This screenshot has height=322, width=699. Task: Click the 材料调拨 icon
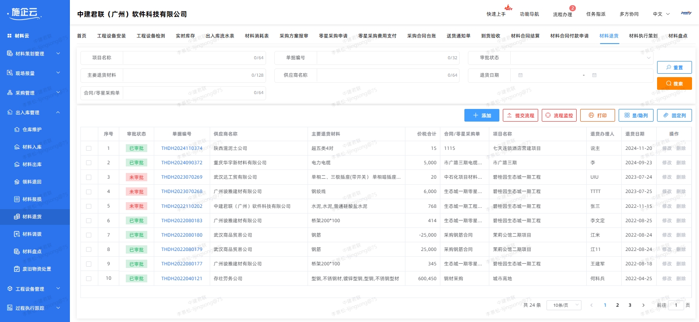pos(17,234)
